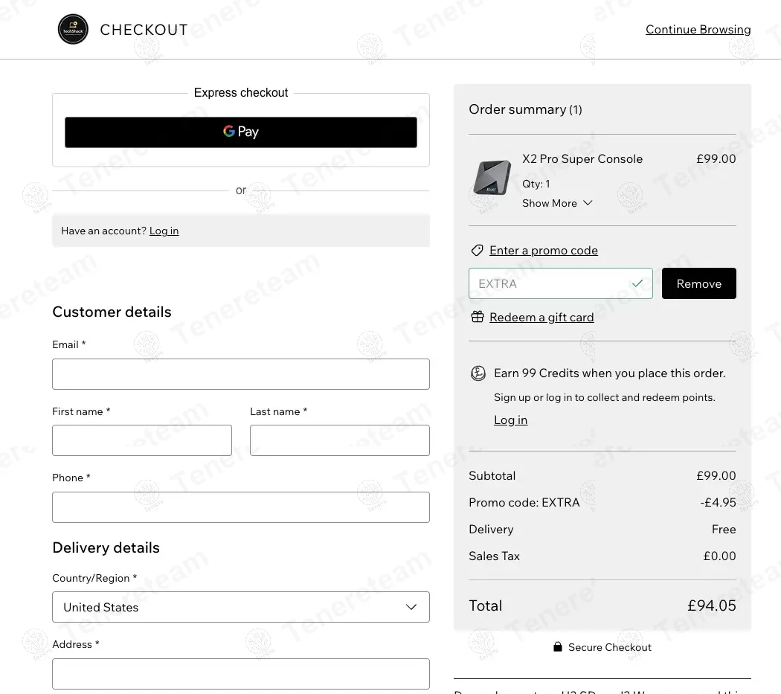Click the gift card icon
The height and width of the screenshot is (694, 781).
(x=478, y=318)
